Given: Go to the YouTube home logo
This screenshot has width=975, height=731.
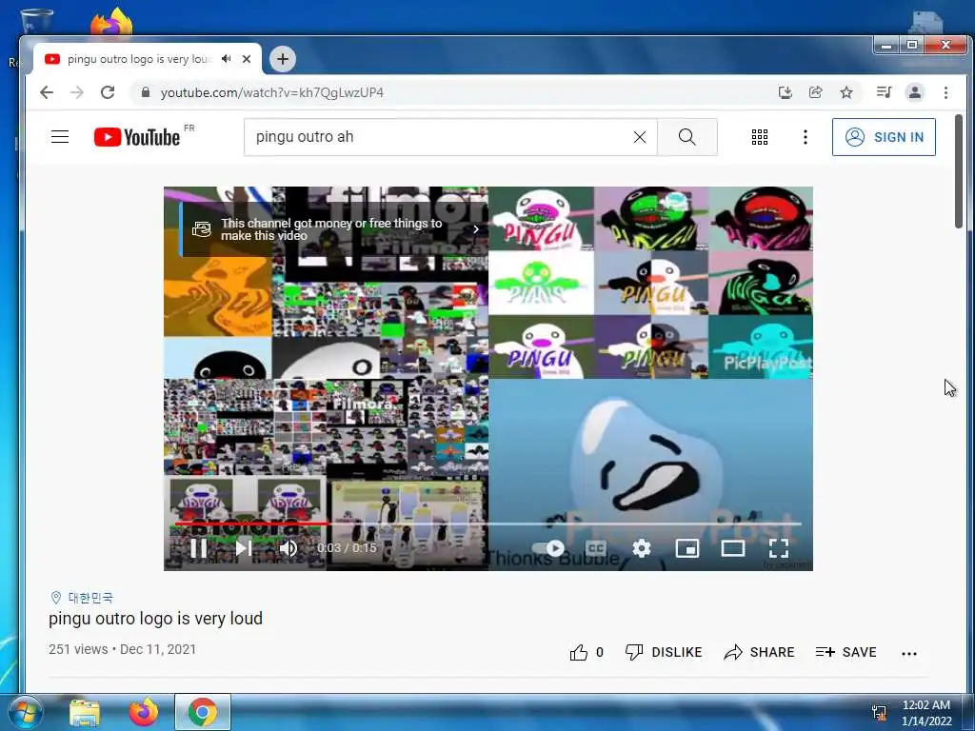Looking at the screenshot, I should tap(137, 137).
